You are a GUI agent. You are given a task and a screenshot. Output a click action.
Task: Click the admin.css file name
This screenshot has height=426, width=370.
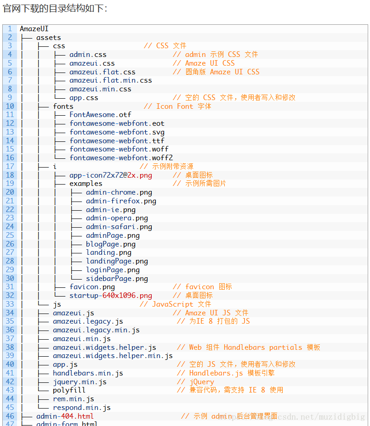click(x=88, y=55)
